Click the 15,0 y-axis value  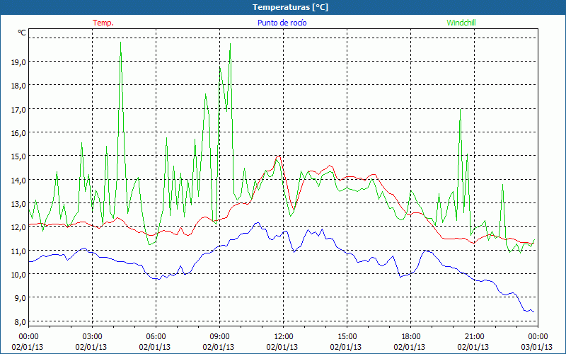[x=18, y=156]
